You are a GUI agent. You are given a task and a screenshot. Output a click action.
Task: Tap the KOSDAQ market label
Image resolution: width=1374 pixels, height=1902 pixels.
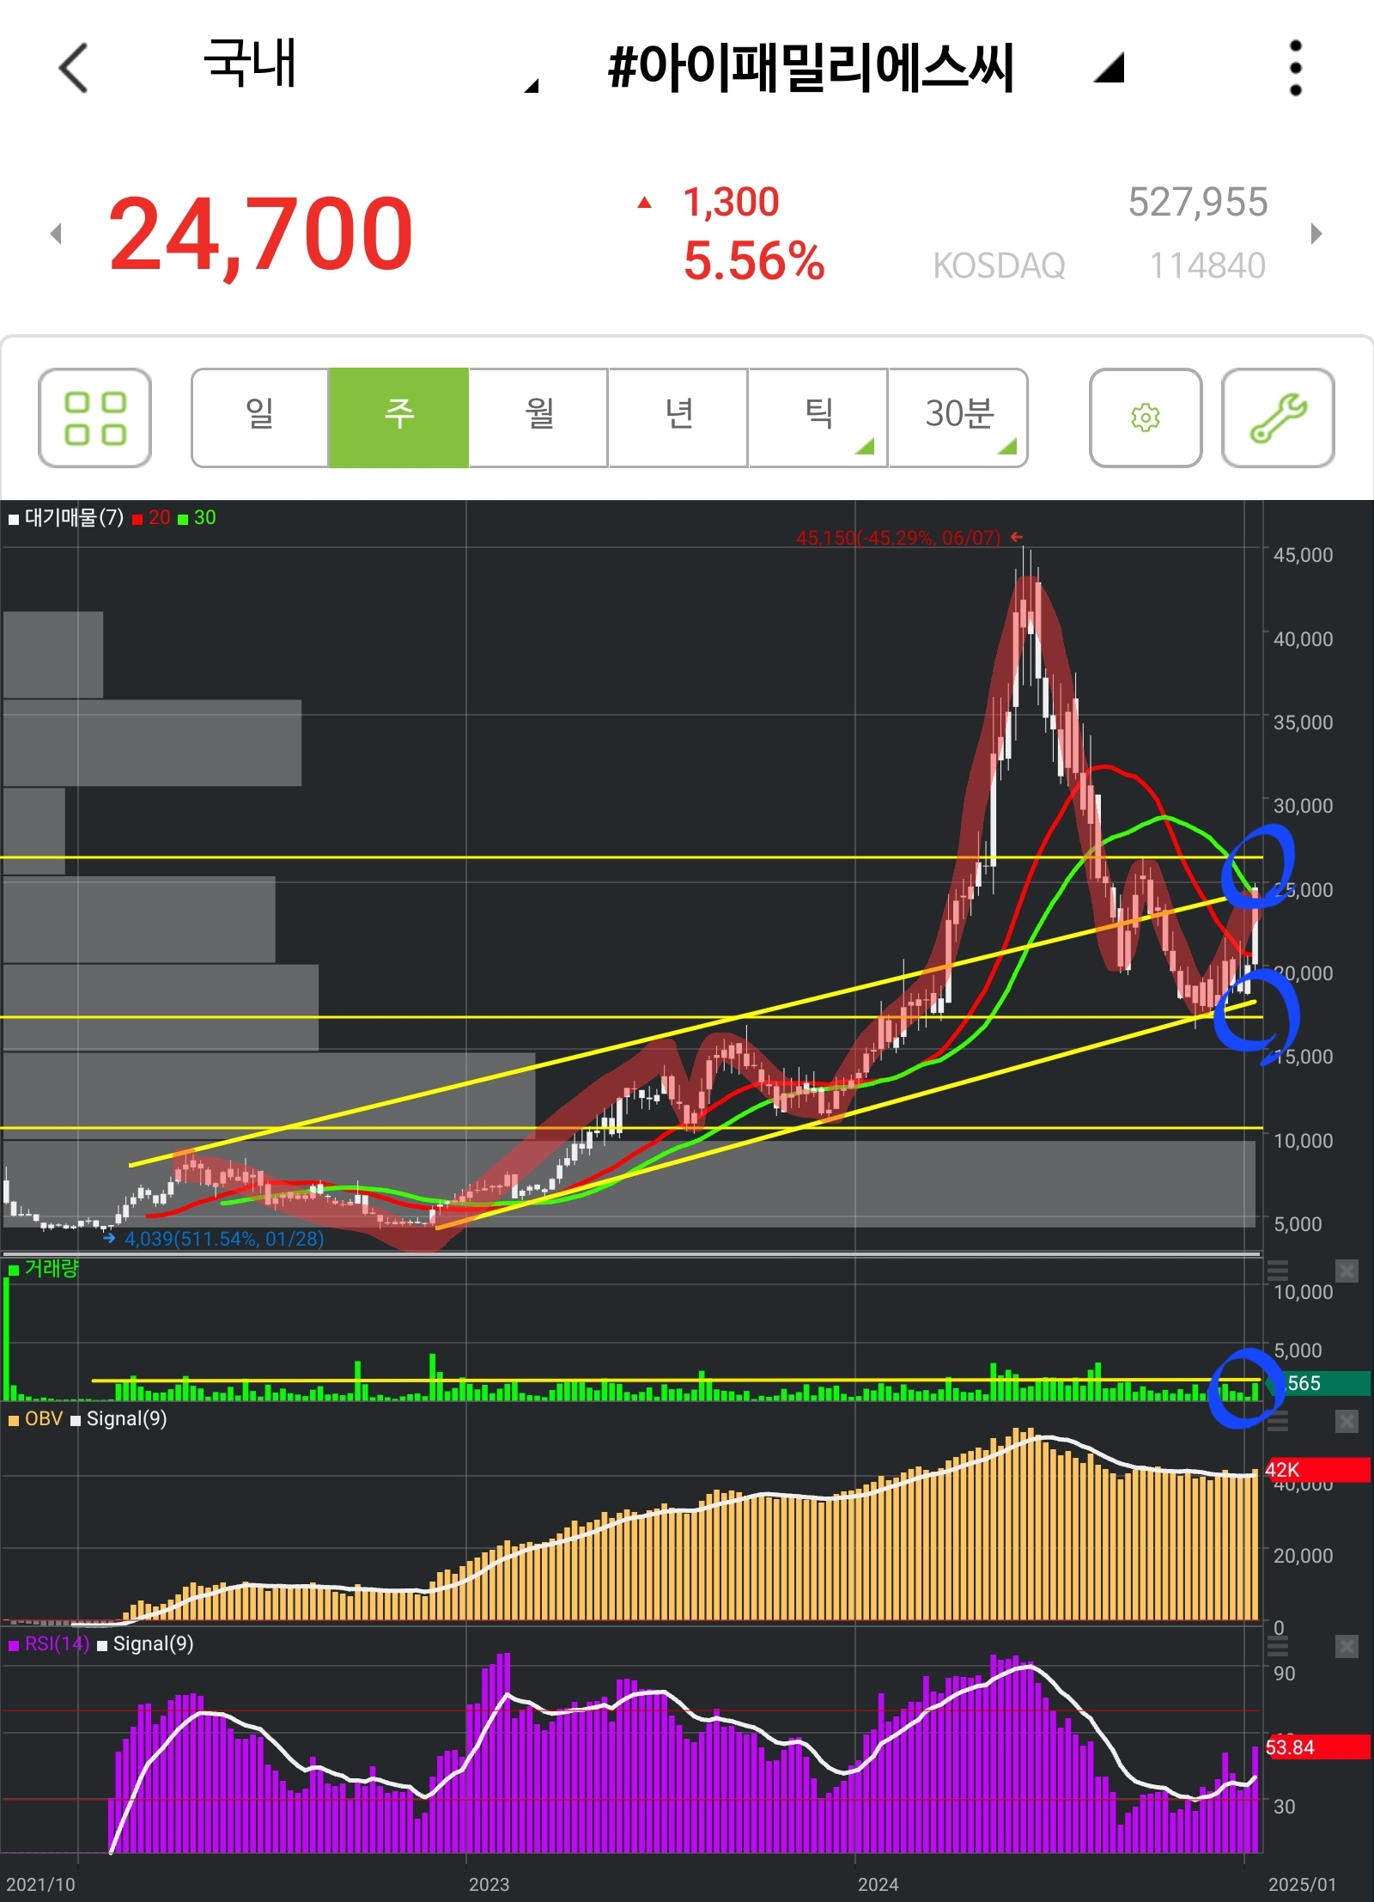point(999,266)
